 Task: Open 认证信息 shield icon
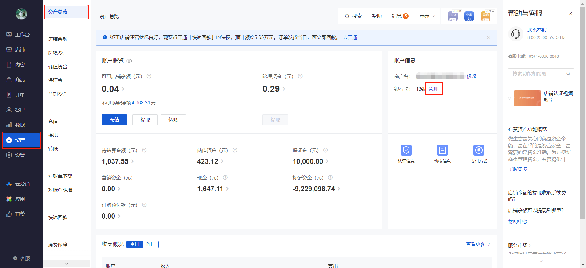(x=406, y=150)
